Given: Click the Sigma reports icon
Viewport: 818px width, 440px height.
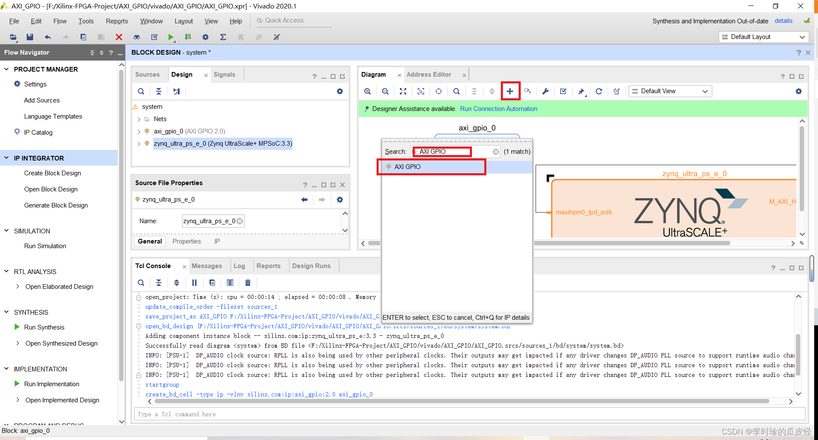Looking at the screenshot, I should click(223, 37).
